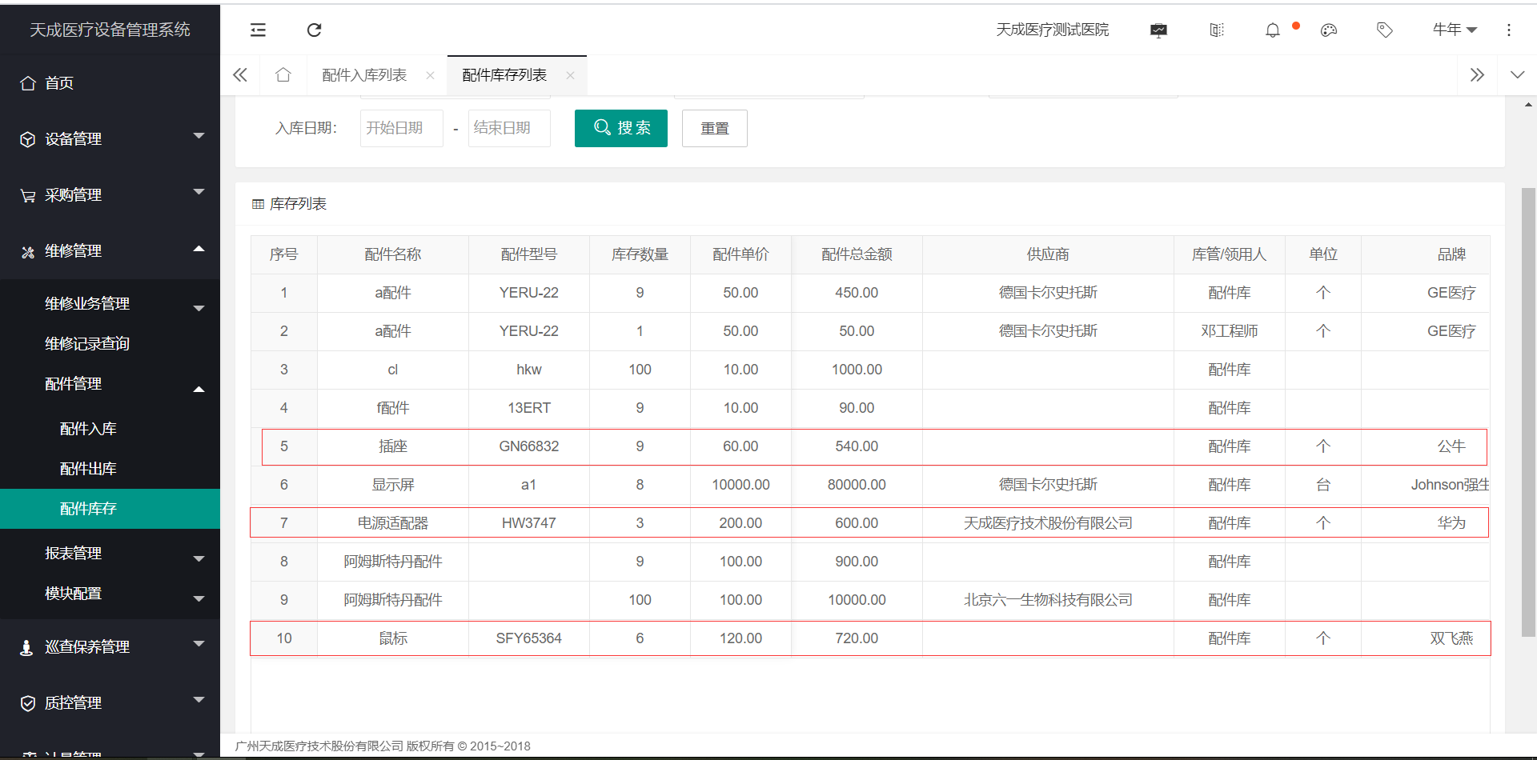The image size is (1537, 760).
Task: Expand the 质控管理 menu arrow
Action: tap(199, 700)
